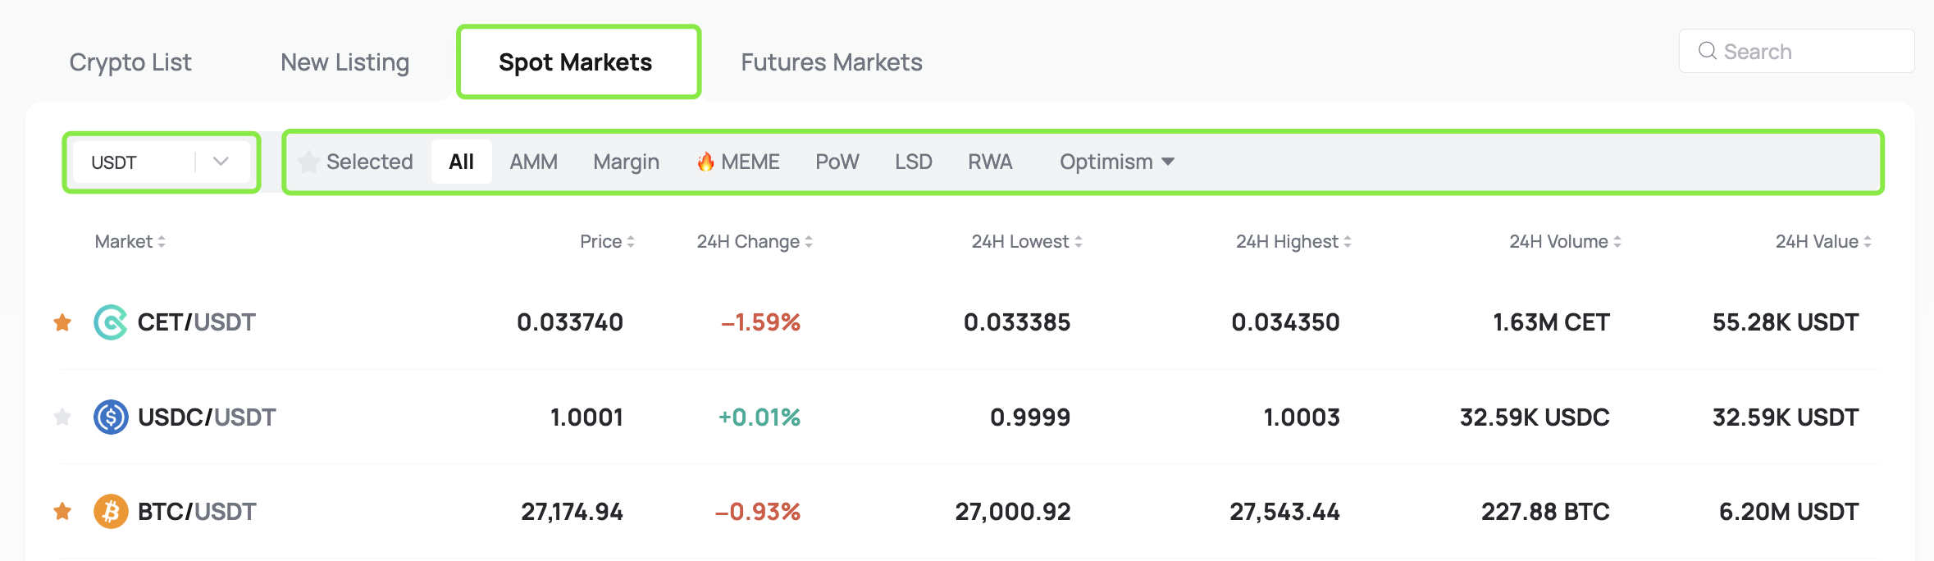
Task: Click the fire icon next to MEME
Action: coord(705,162)
